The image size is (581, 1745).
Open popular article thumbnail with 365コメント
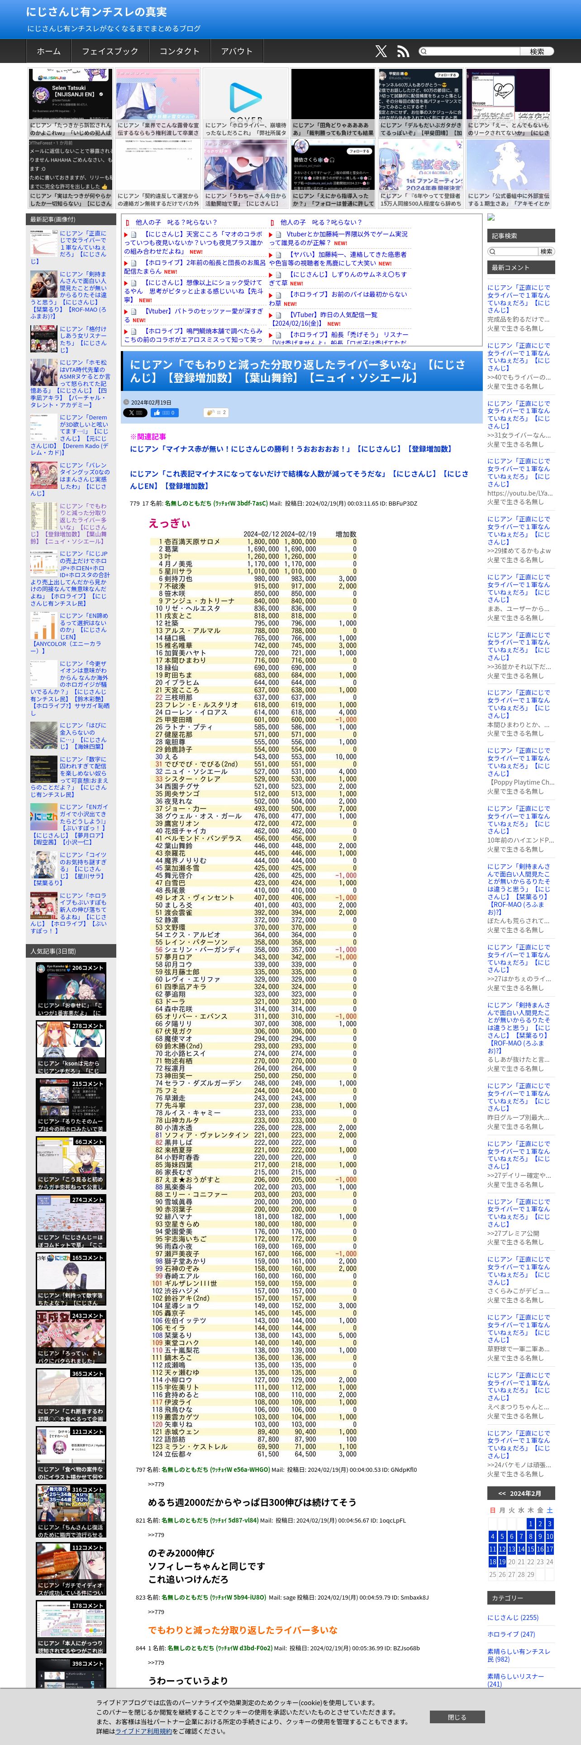(70, 1395)
